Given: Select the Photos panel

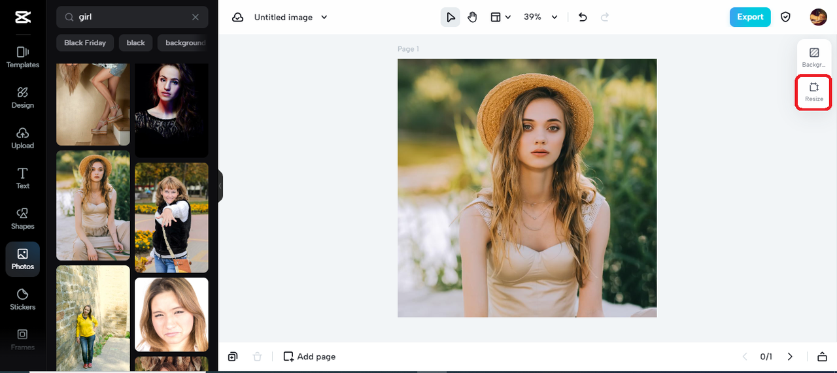Looking at the screenshot, I should [22, 259].
